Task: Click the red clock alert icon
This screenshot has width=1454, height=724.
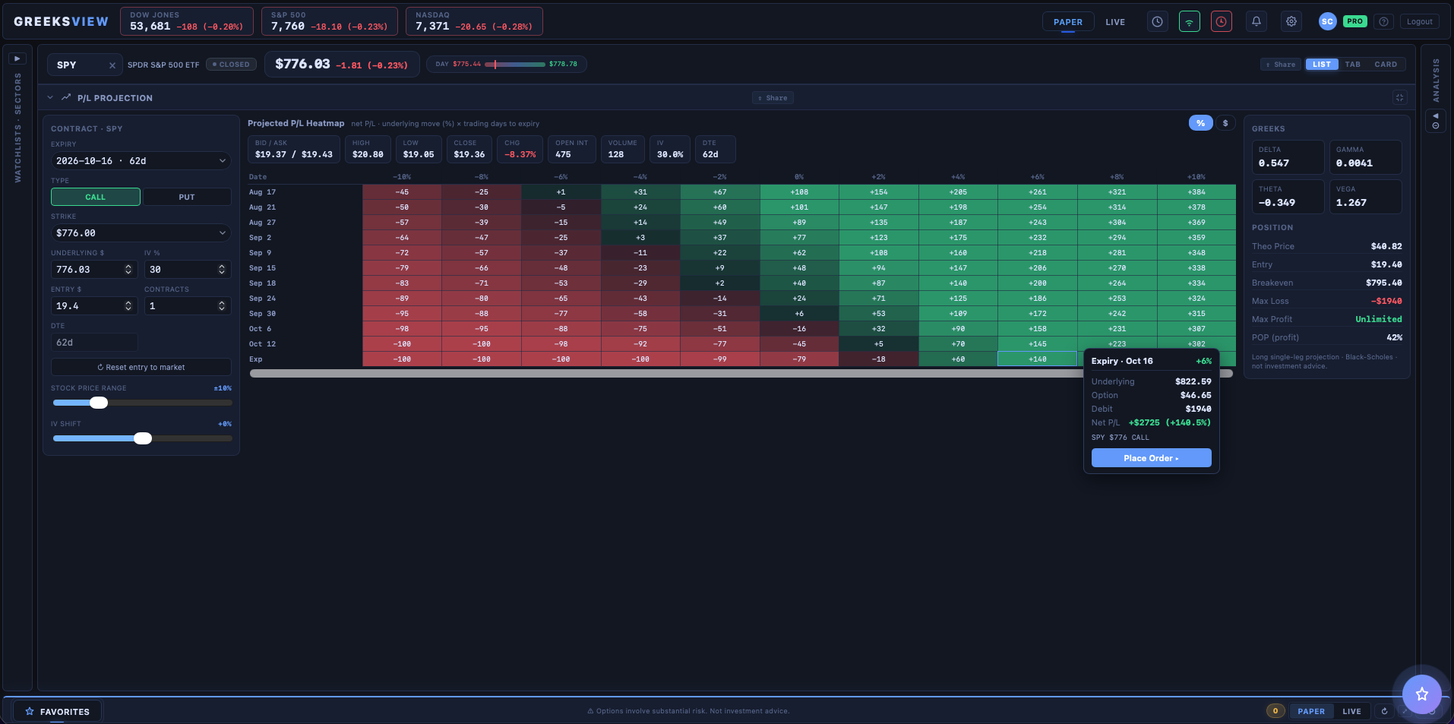Action: click(1222, 22)
